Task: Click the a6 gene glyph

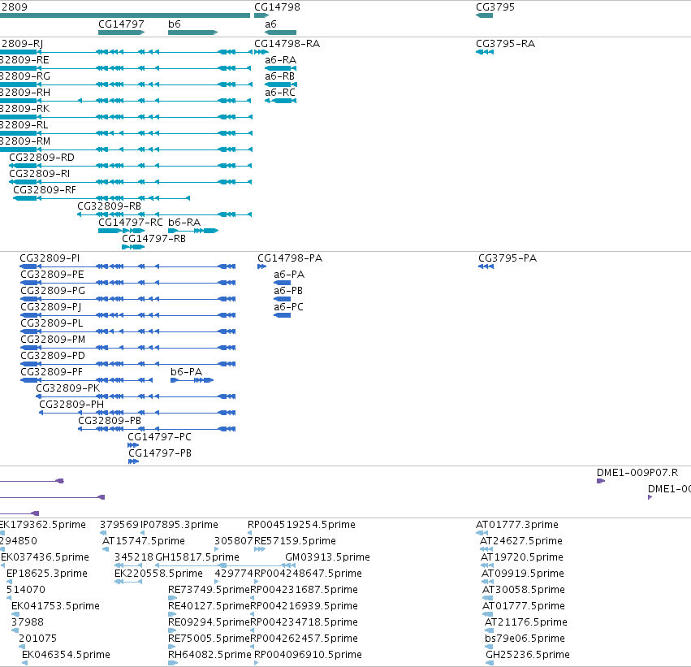Action: (x=280, y=32)
